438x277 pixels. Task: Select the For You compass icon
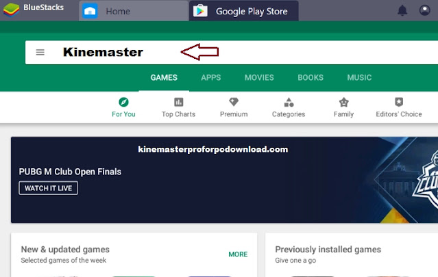(x=123, y=102)
